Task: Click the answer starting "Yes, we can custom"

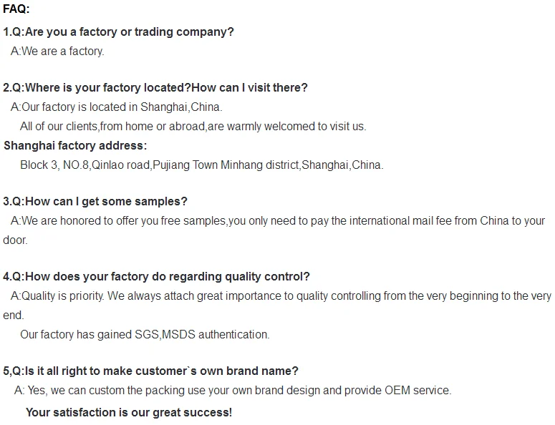Action: pyautogui.click(x=233, y=391)
